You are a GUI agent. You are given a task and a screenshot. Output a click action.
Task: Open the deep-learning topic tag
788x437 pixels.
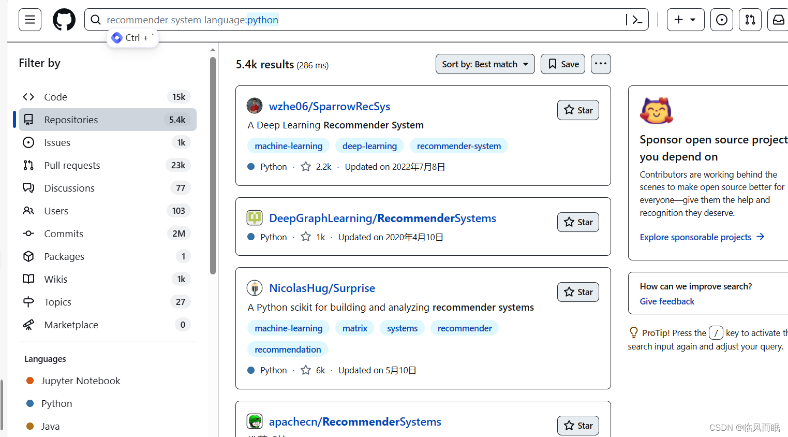(x=369, y=146)
